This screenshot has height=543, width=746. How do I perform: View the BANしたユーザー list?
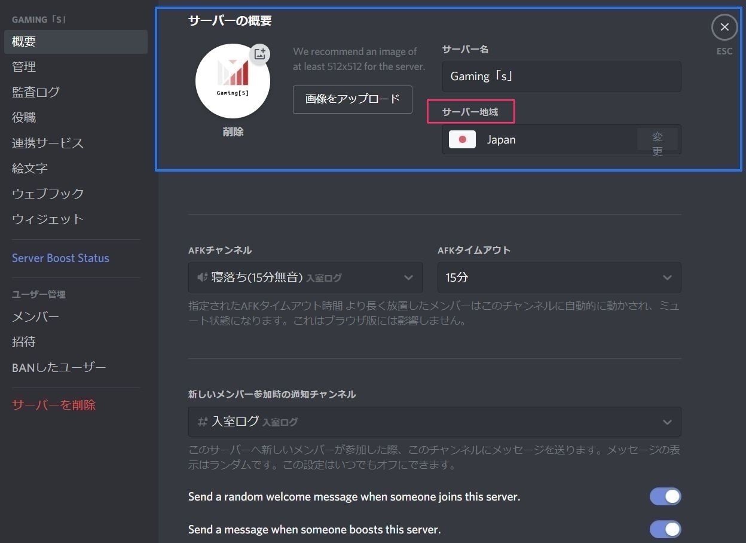[x=59, y=367]
